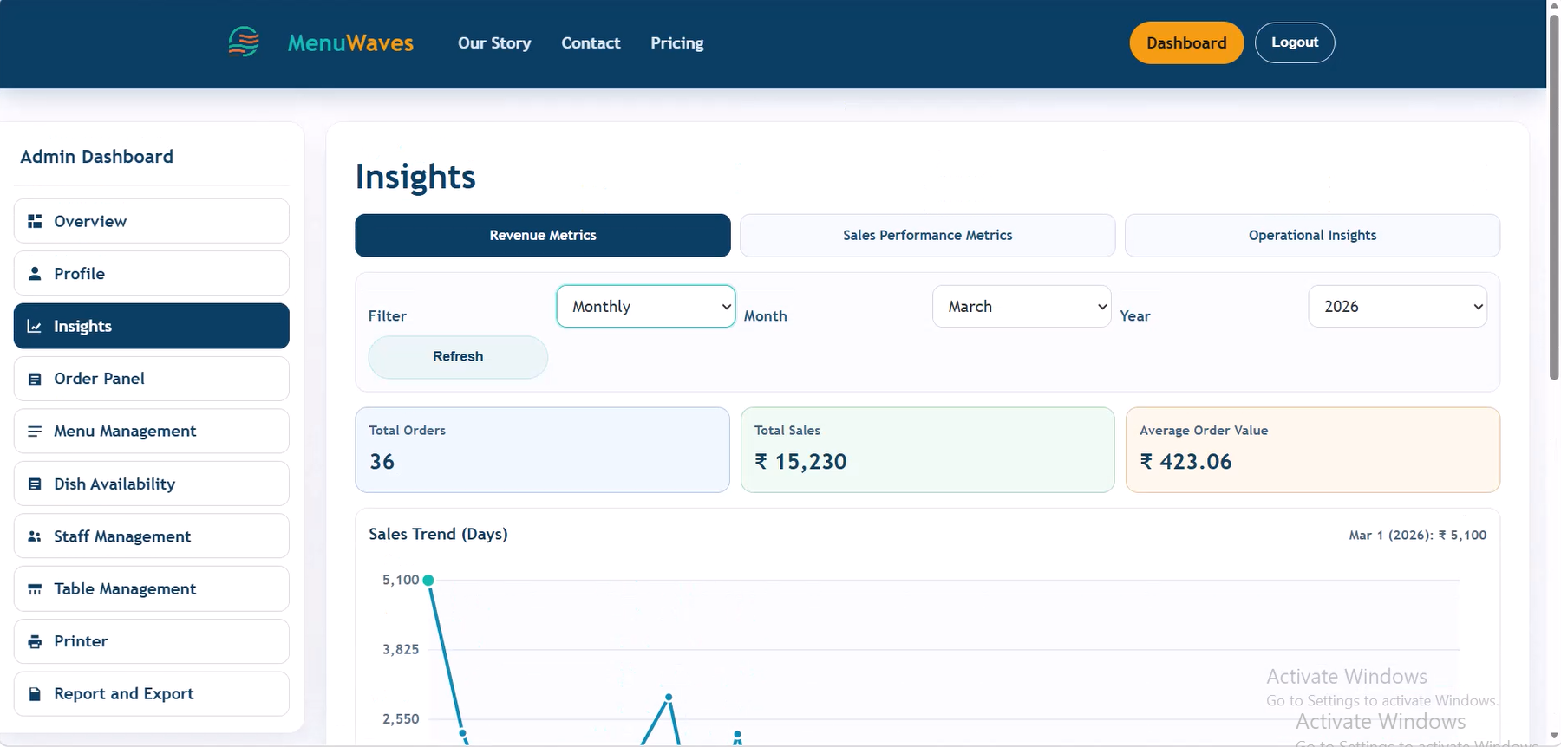
Task: Click the Overview grid icon in sidebar
Action: coord(35,221)
